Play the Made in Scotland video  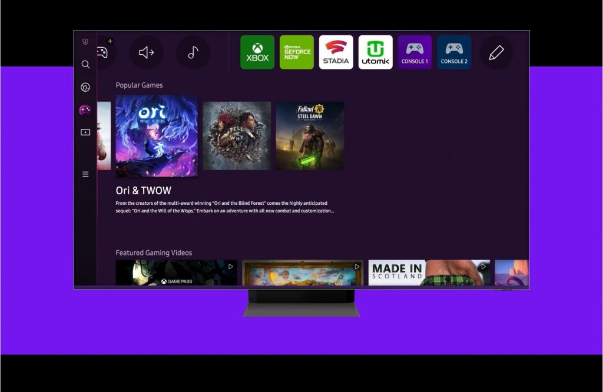pyautogui.click(x=429, y=273)
